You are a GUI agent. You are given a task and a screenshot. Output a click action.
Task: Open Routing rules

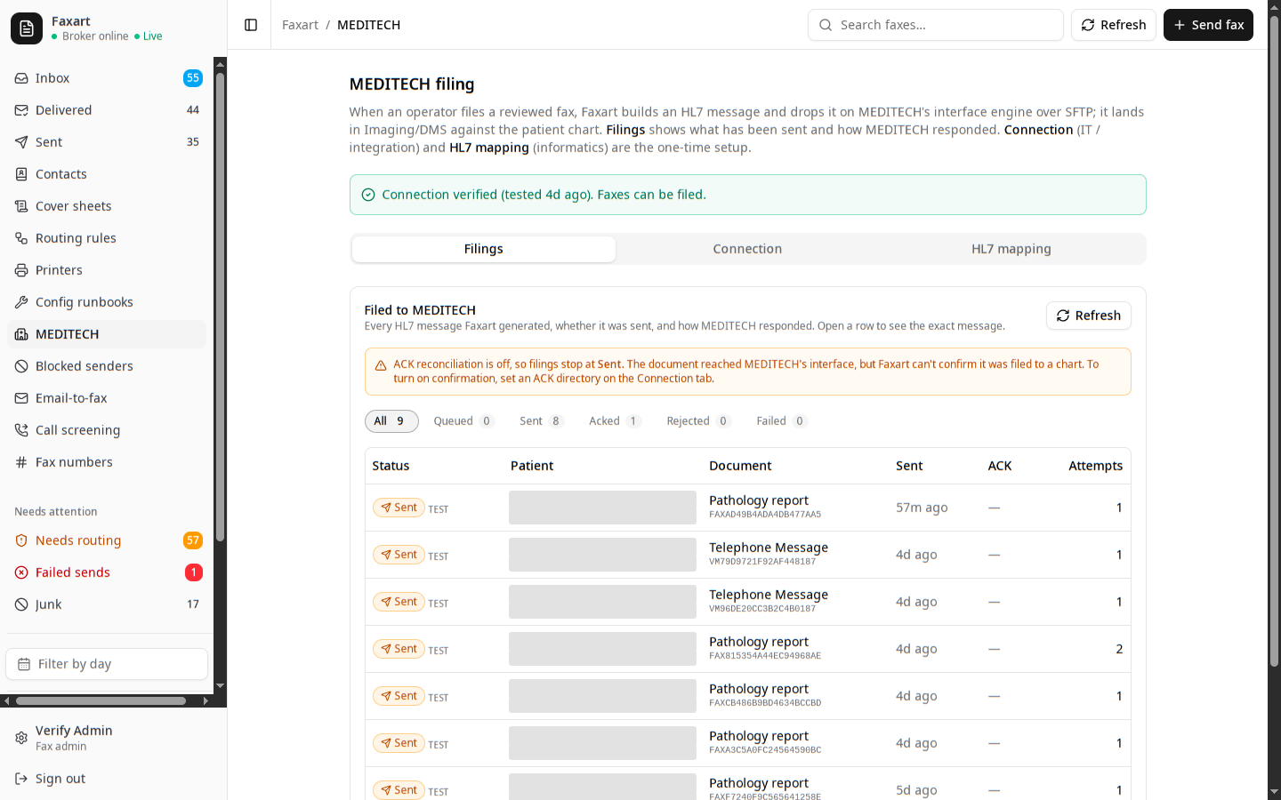[107, 238]
